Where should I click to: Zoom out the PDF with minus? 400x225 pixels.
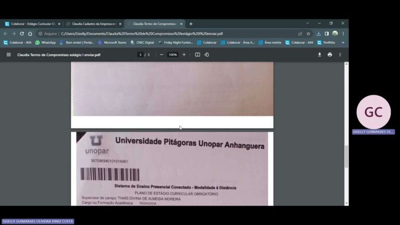click(x=161, y=55)
